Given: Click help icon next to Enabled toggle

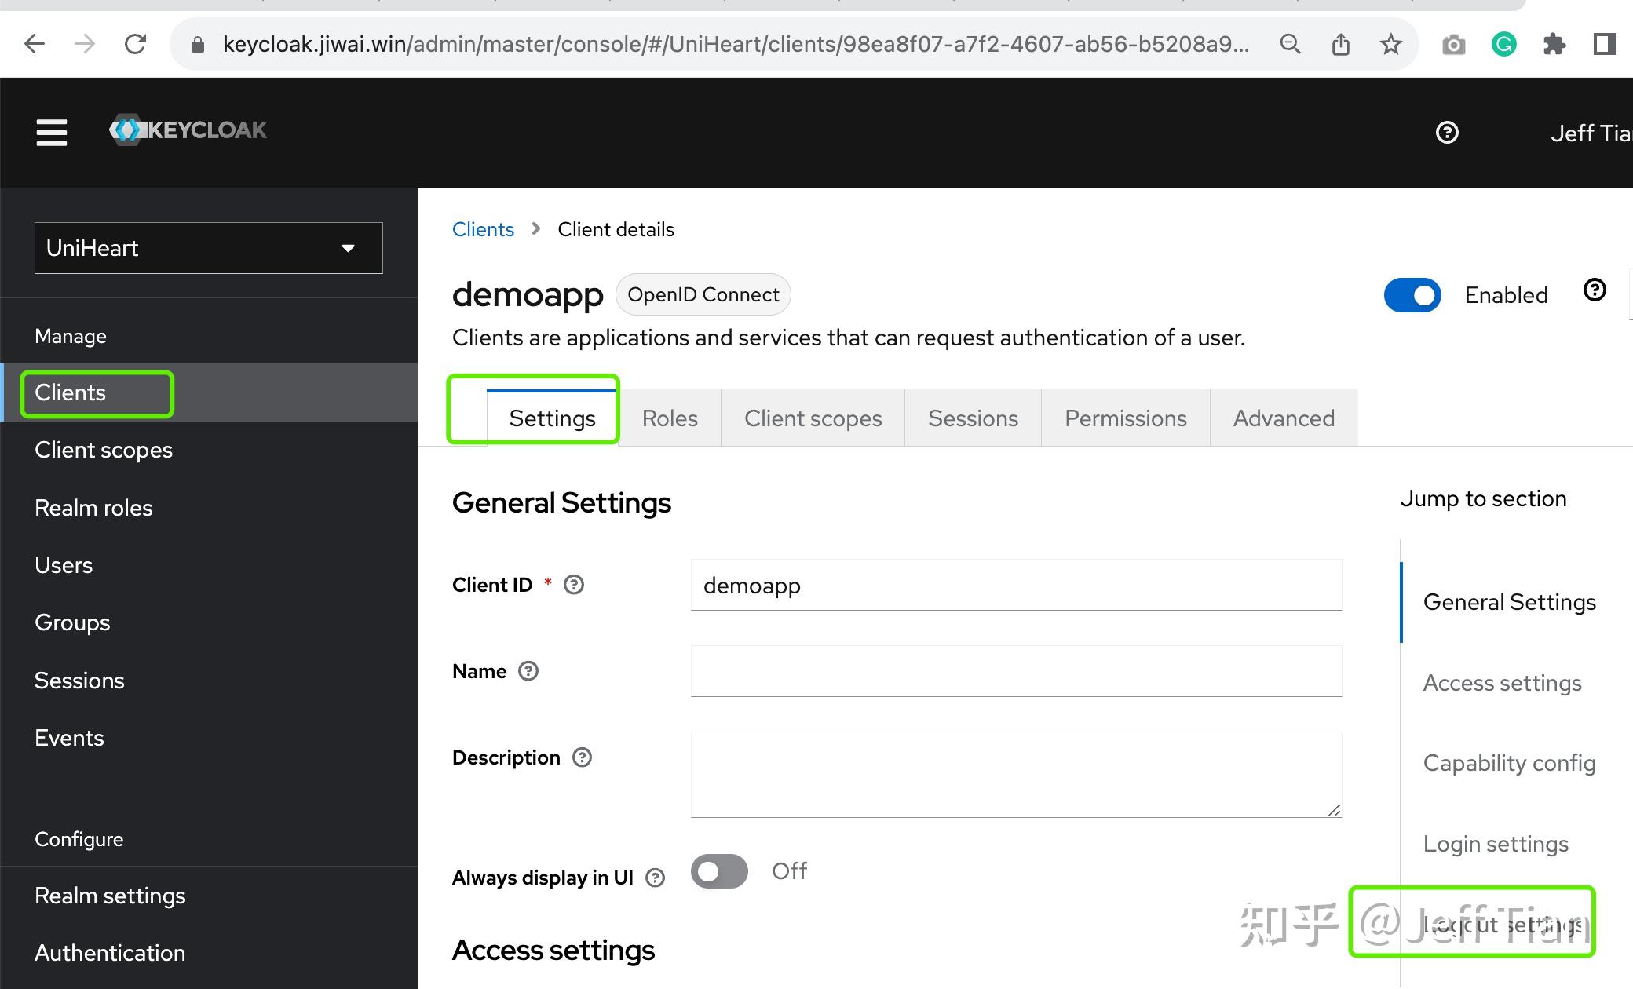Looking at the screenshot, I should pyautogui.click(x=1594, y=290).
